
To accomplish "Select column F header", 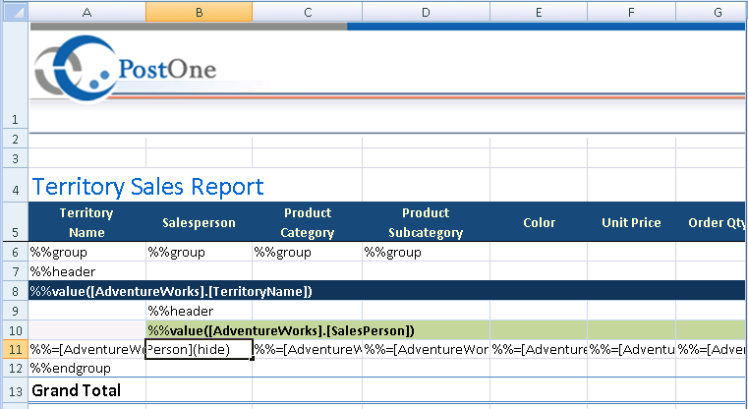I will tap(632, 12).
